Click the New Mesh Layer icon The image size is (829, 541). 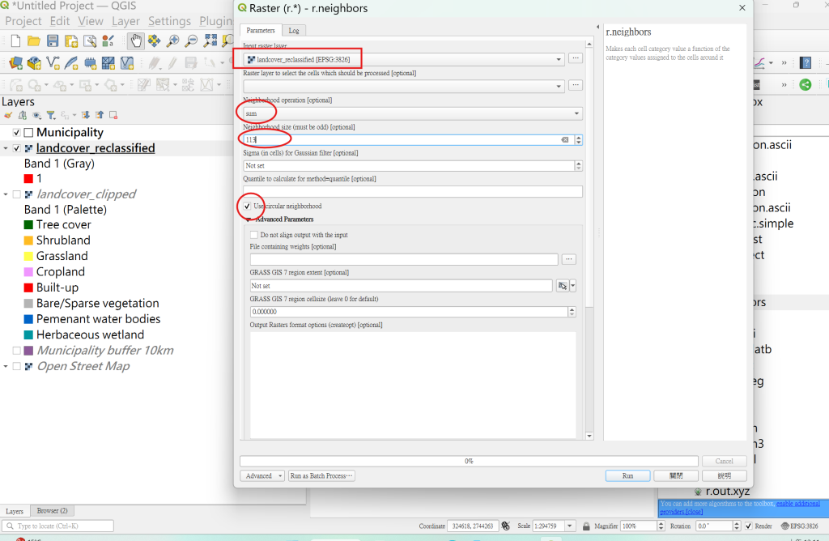tap(108, 63)
